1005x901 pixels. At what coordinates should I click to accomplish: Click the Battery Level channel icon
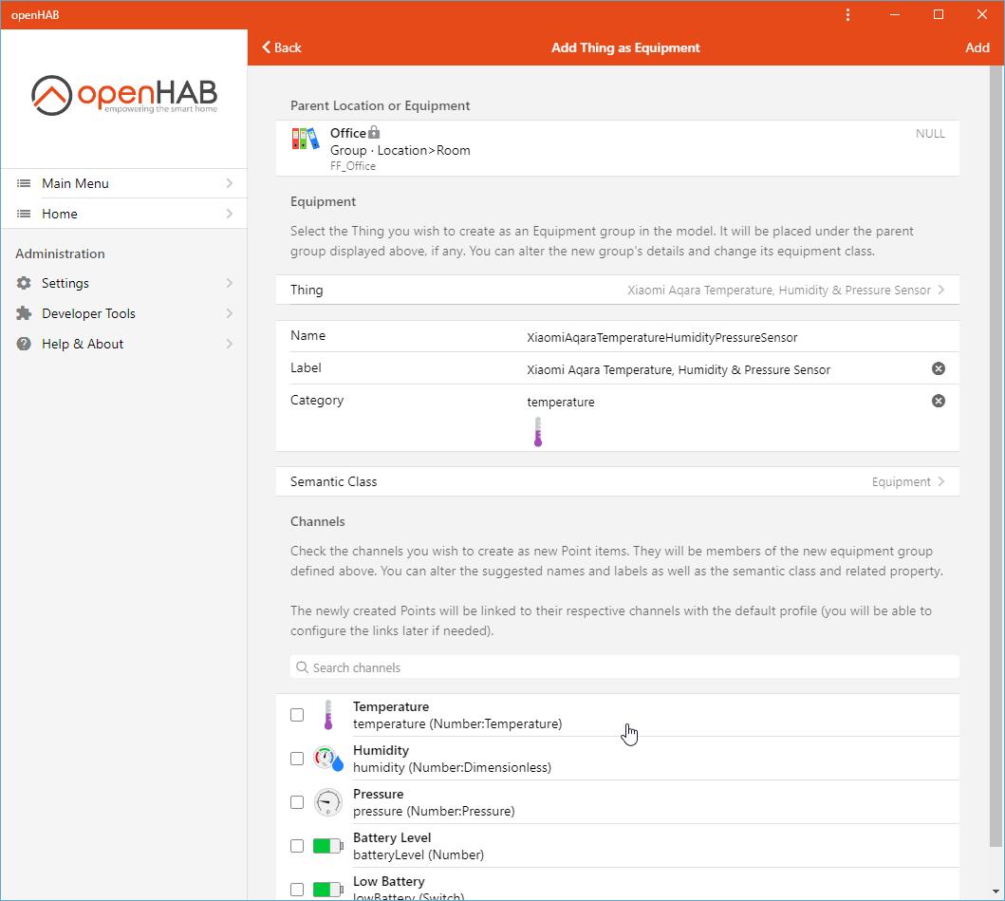(326, 845)
